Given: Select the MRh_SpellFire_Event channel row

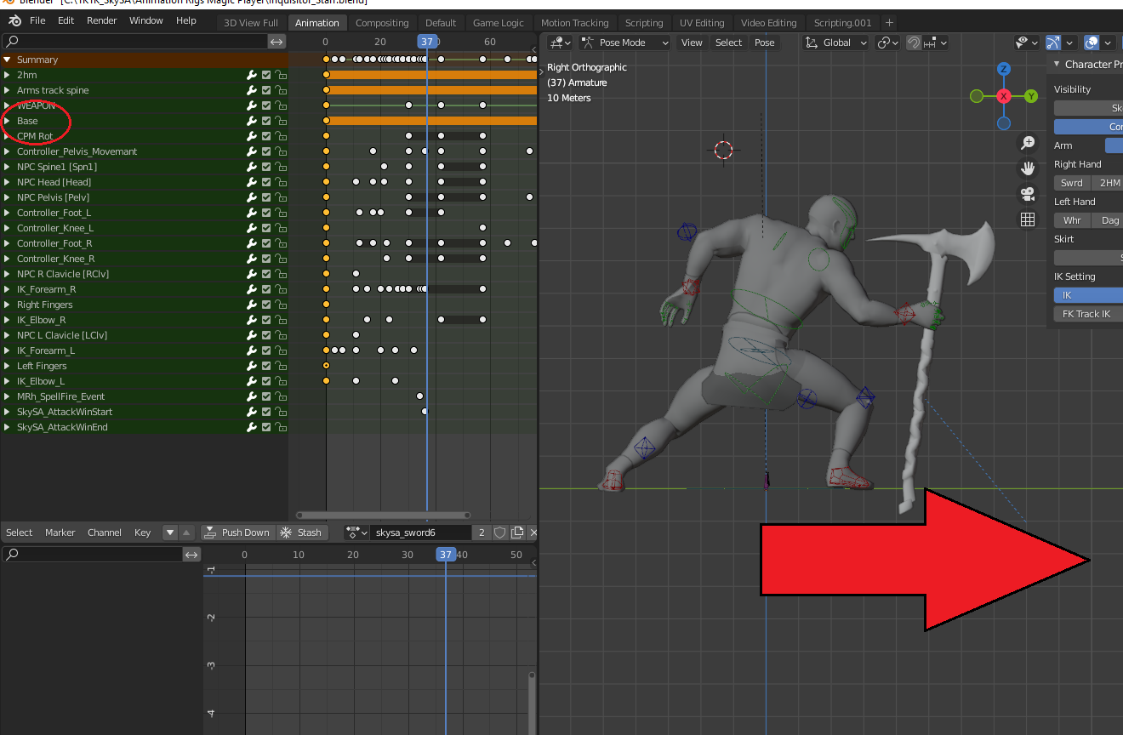Looking at the screenshot, I should coord(144,396).
